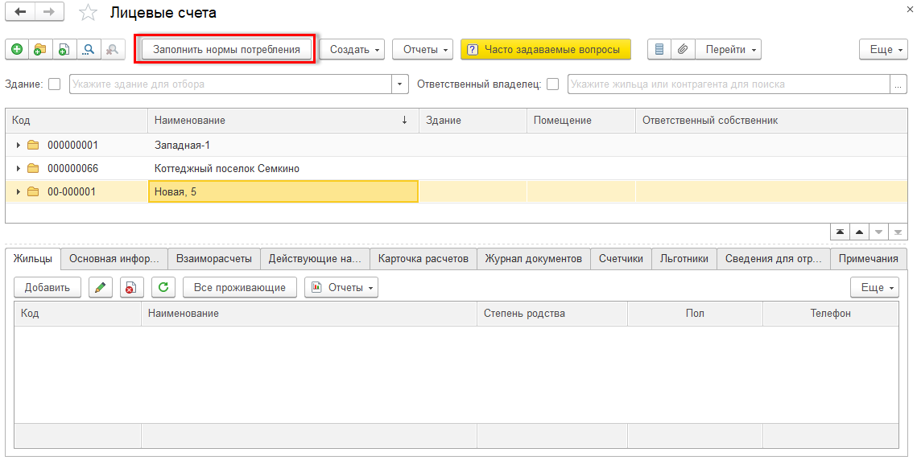Image resolution: width=917 pixels, height=460 pixels.
Task: Add page to favorites with star icon
Action: [88, 13]
